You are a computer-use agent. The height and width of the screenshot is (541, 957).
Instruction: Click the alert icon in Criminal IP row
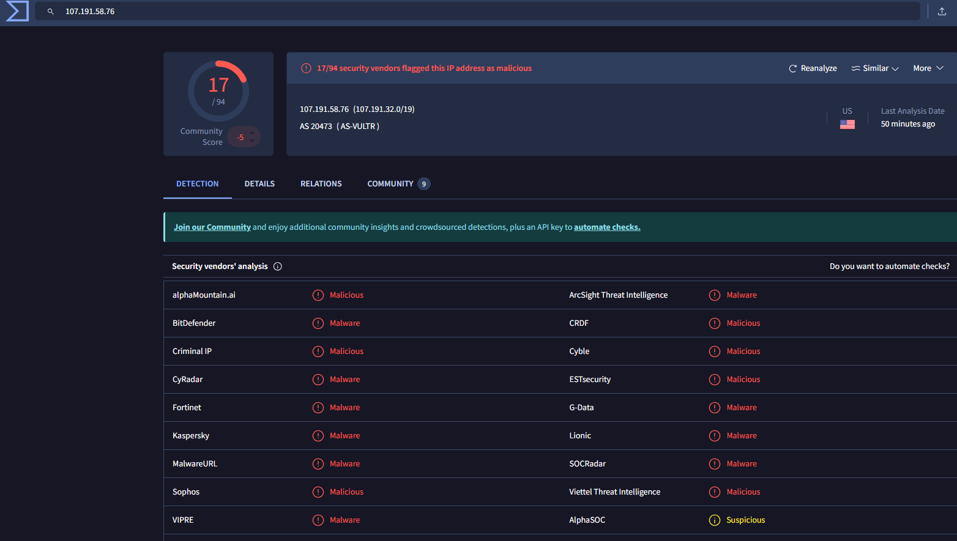click(x=318, y=351)
